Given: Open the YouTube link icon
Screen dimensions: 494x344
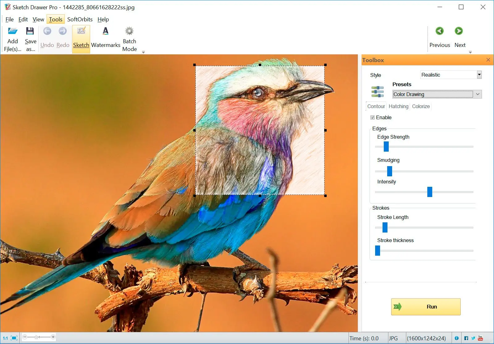Looking at the screenshot, I should (x=480, y=338).
